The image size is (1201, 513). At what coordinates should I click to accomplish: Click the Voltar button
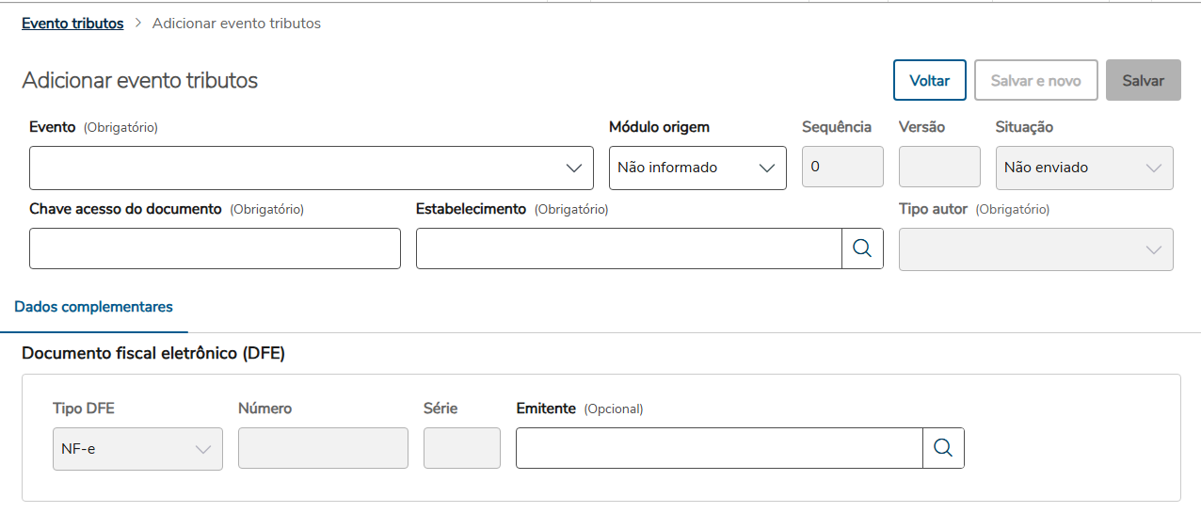pos(929,81)
